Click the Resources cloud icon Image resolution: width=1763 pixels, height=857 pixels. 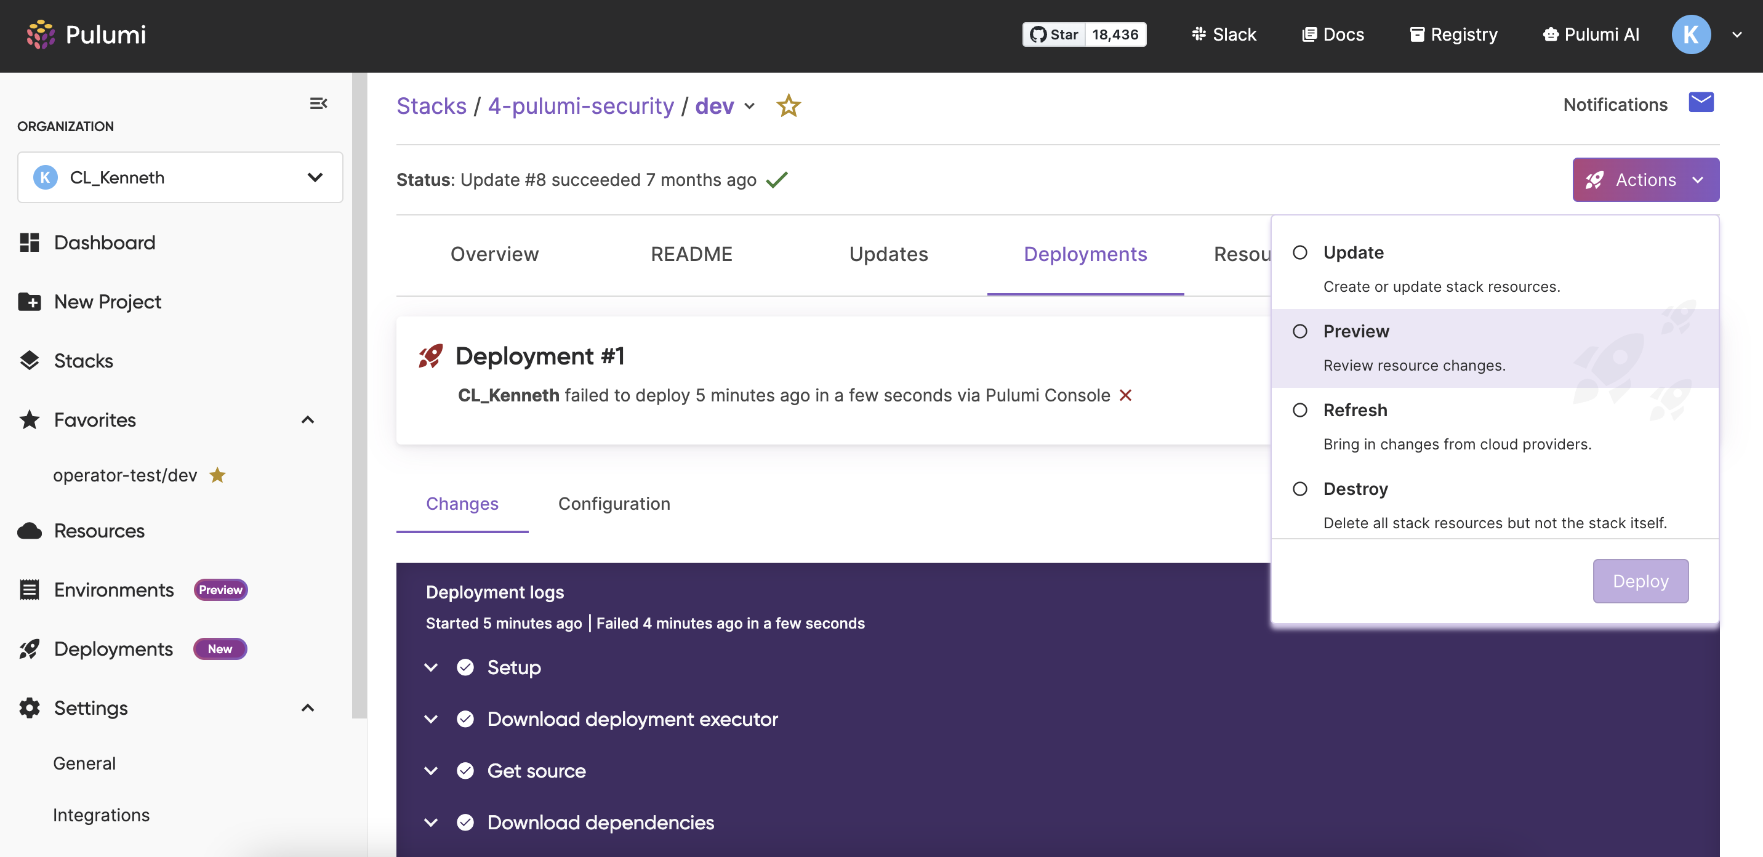point(30,531)
